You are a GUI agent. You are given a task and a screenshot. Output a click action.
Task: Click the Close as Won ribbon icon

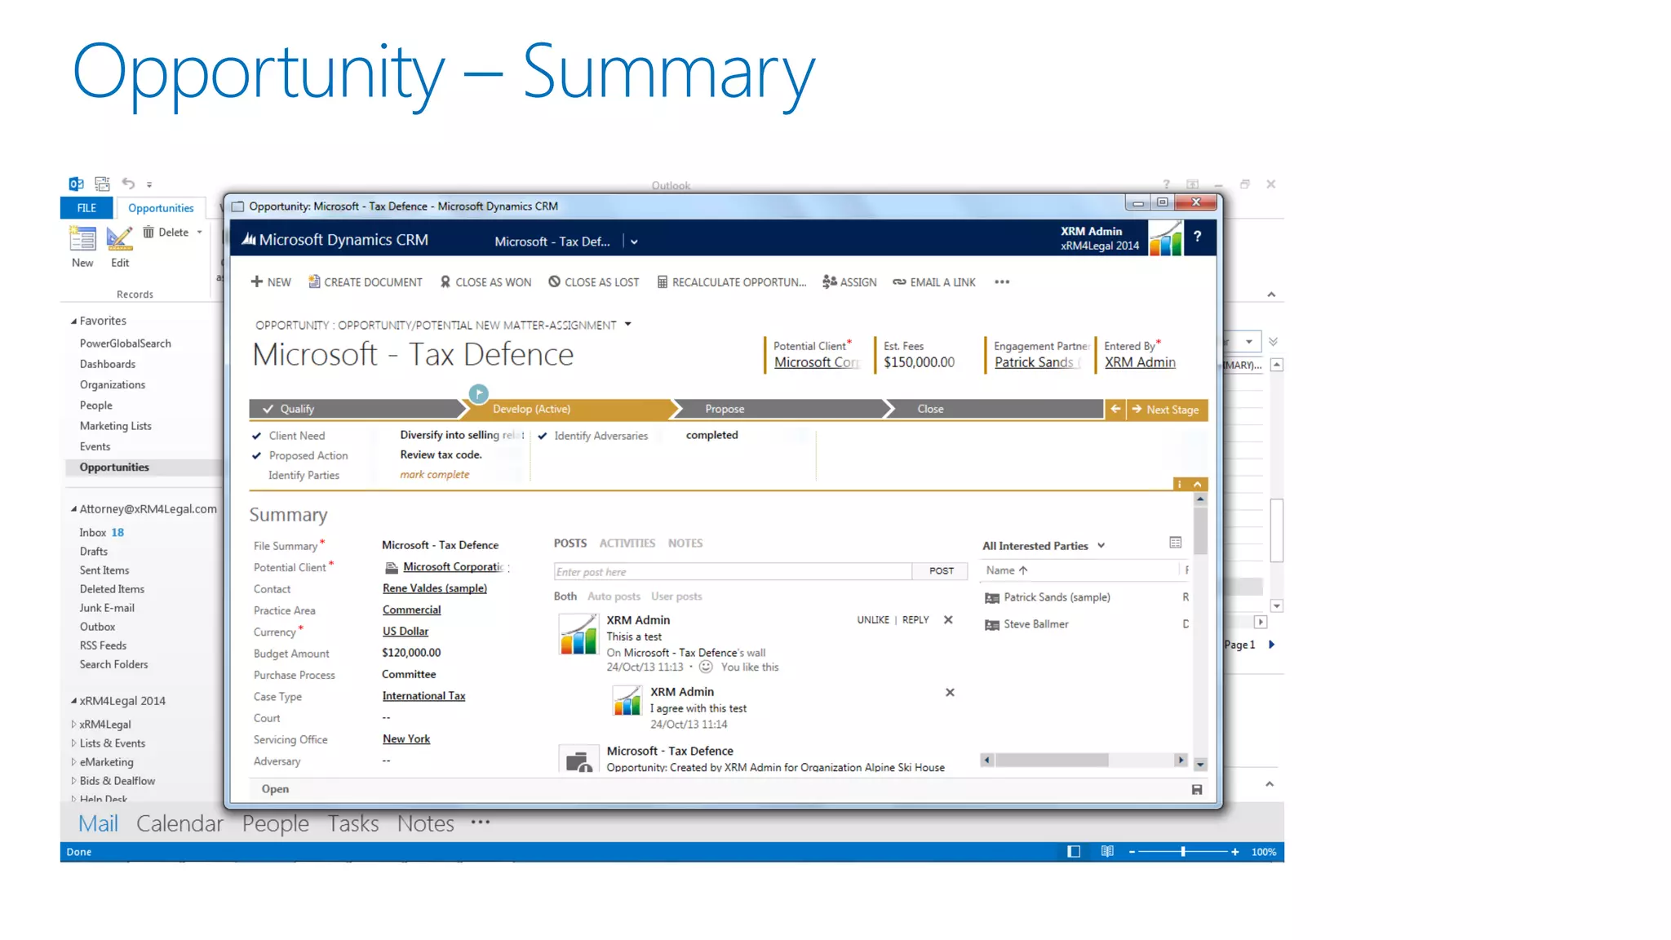click(445, 282)
